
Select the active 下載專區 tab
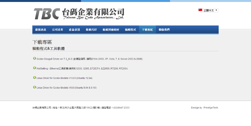point(147,30)
